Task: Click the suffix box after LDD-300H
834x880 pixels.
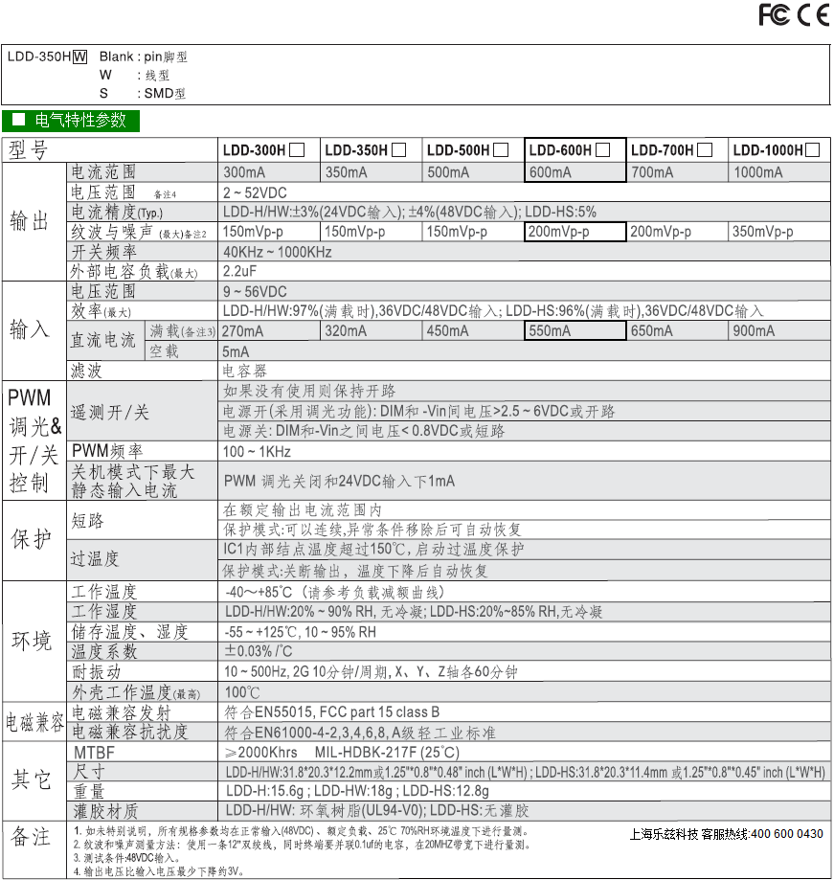Action: tap(297, 149)
